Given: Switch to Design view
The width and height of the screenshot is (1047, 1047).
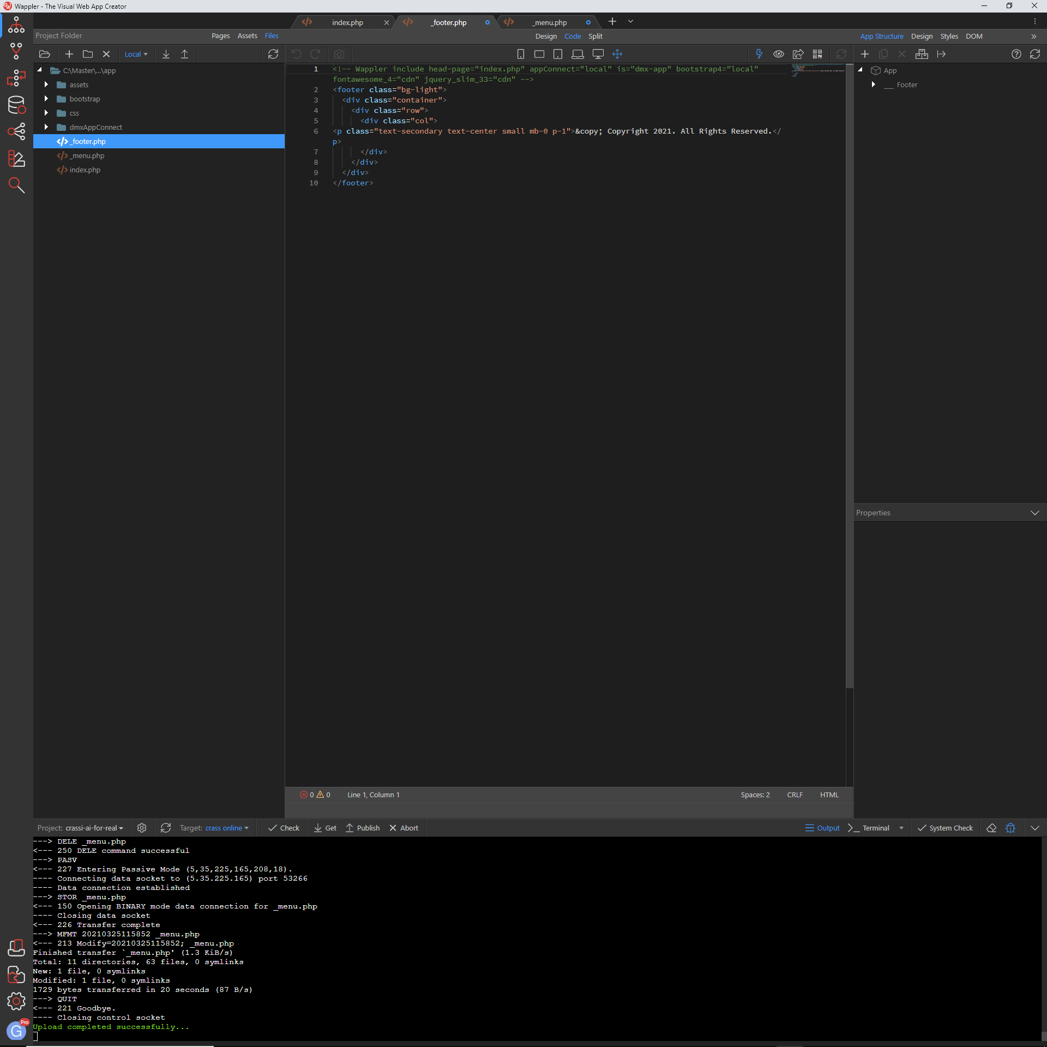Looking at the screenshot, I should [546, 36].
